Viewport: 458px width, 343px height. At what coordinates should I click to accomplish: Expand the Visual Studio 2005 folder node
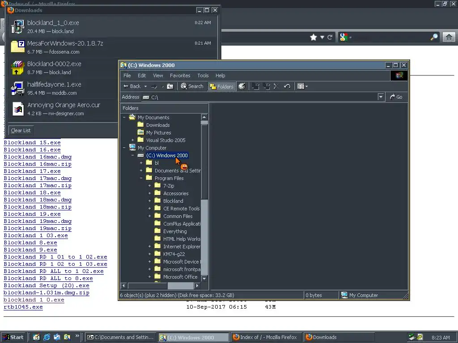coord(132,140)
